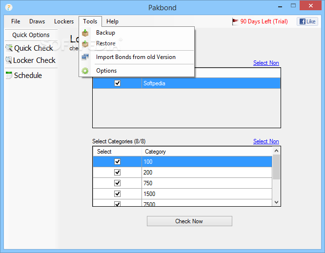The height and width of the screenshot is (253, 325).
Task: Click the Select Categories (8/8) label
Action: 119,141
